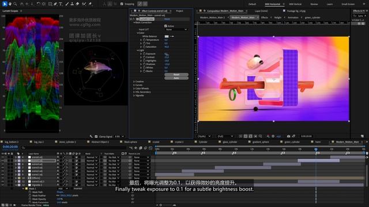
Task: Open the Input LUT dropdown
Action: pyautogui.click(x=176, y=29)
